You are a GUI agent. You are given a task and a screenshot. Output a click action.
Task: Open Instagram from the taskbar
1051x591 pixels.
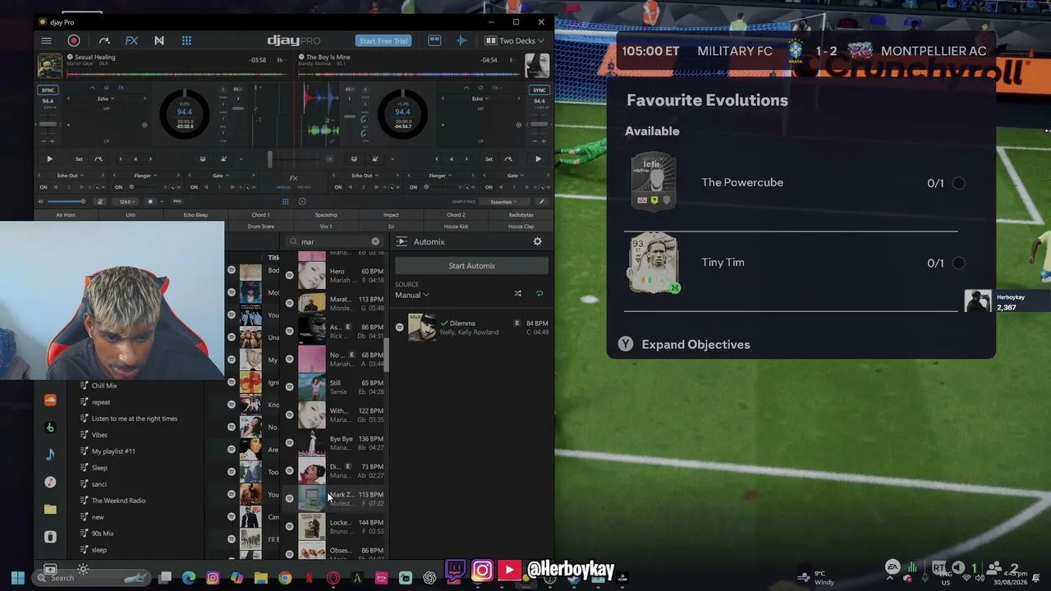(213, 578)
